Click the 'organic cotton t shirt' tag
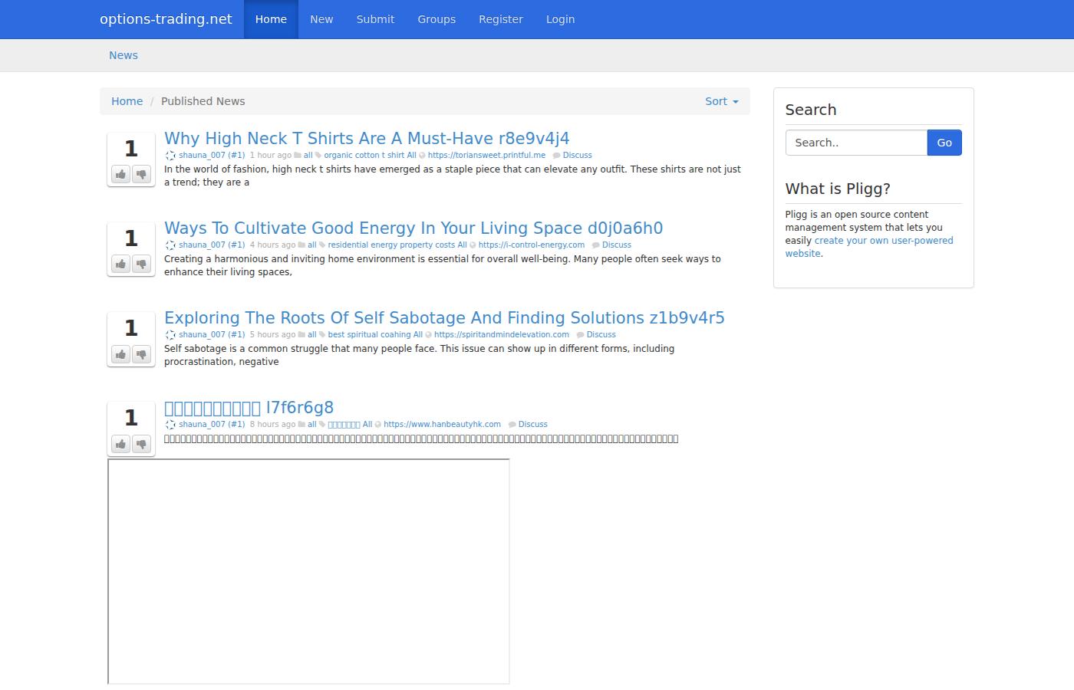Viewport: 1074px width, 690px height. tap(364, 156)
